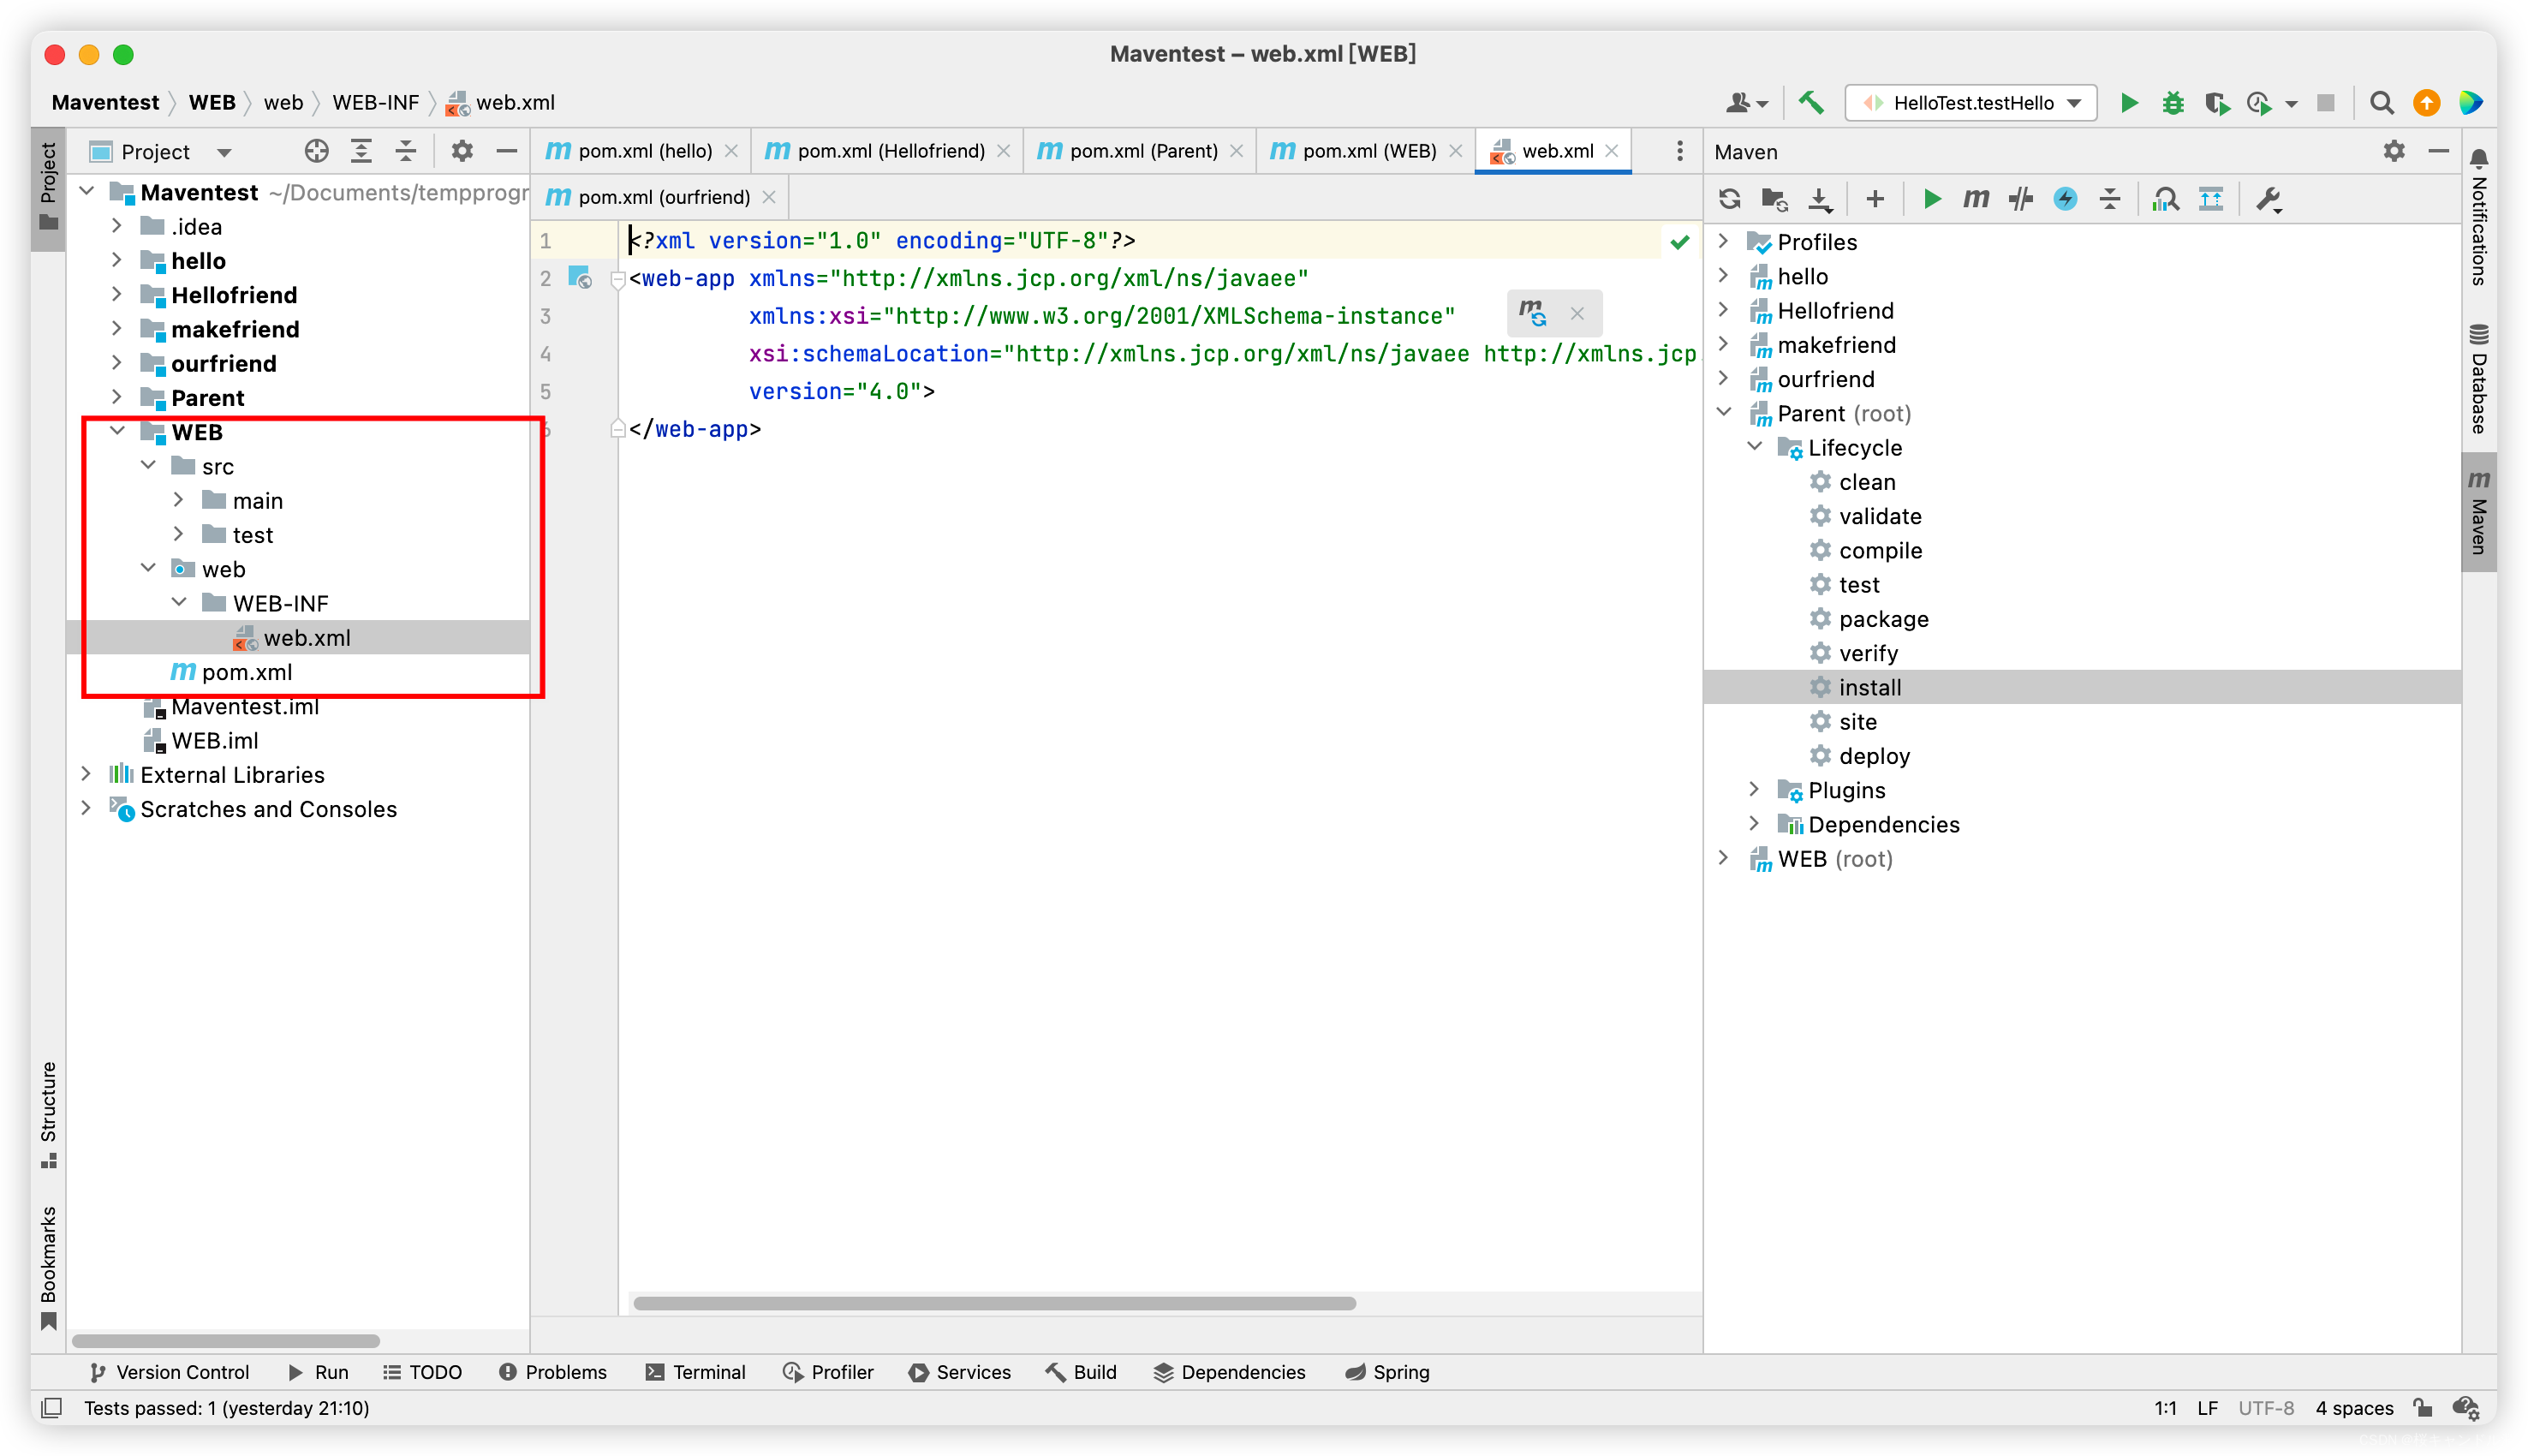Image resolution: width=2528 pixels, height=1456 pixels.
Task: Open run configuration dropdown HelloTest.testHello
Action: (x=1971, y=102)
